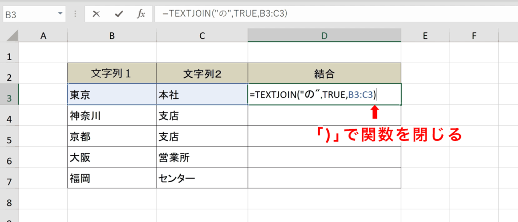Select the column B header

click(x=112, y=35)
